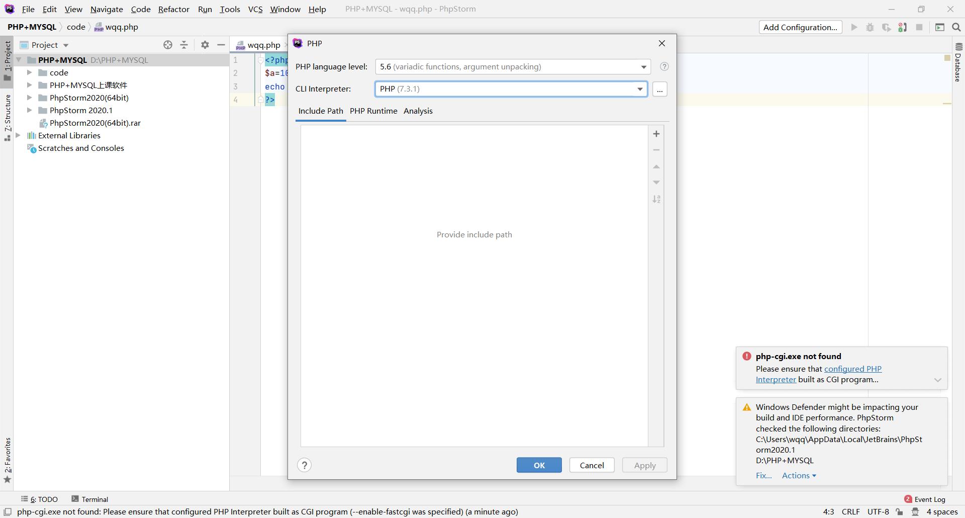
Task: Open the Event Log
Action: coord(925,499)
